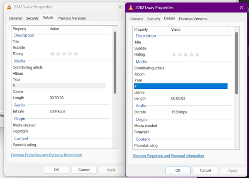Click Property column header in 22621.wav window
Screen dimensions: 249x178
pyautogui.click(x=151, y=29)
